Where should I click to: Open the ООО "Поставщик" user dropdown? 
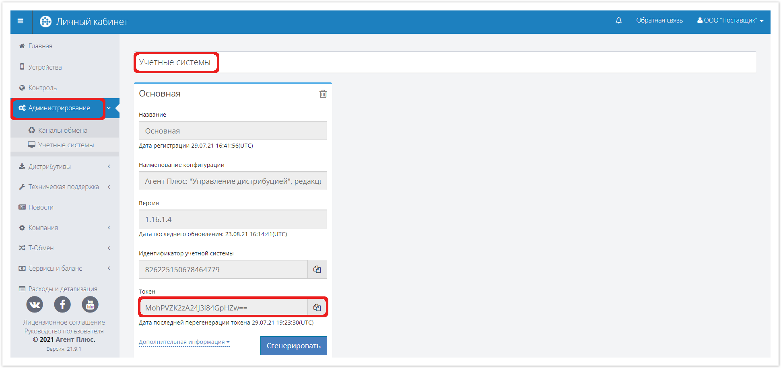pos(730,21)
